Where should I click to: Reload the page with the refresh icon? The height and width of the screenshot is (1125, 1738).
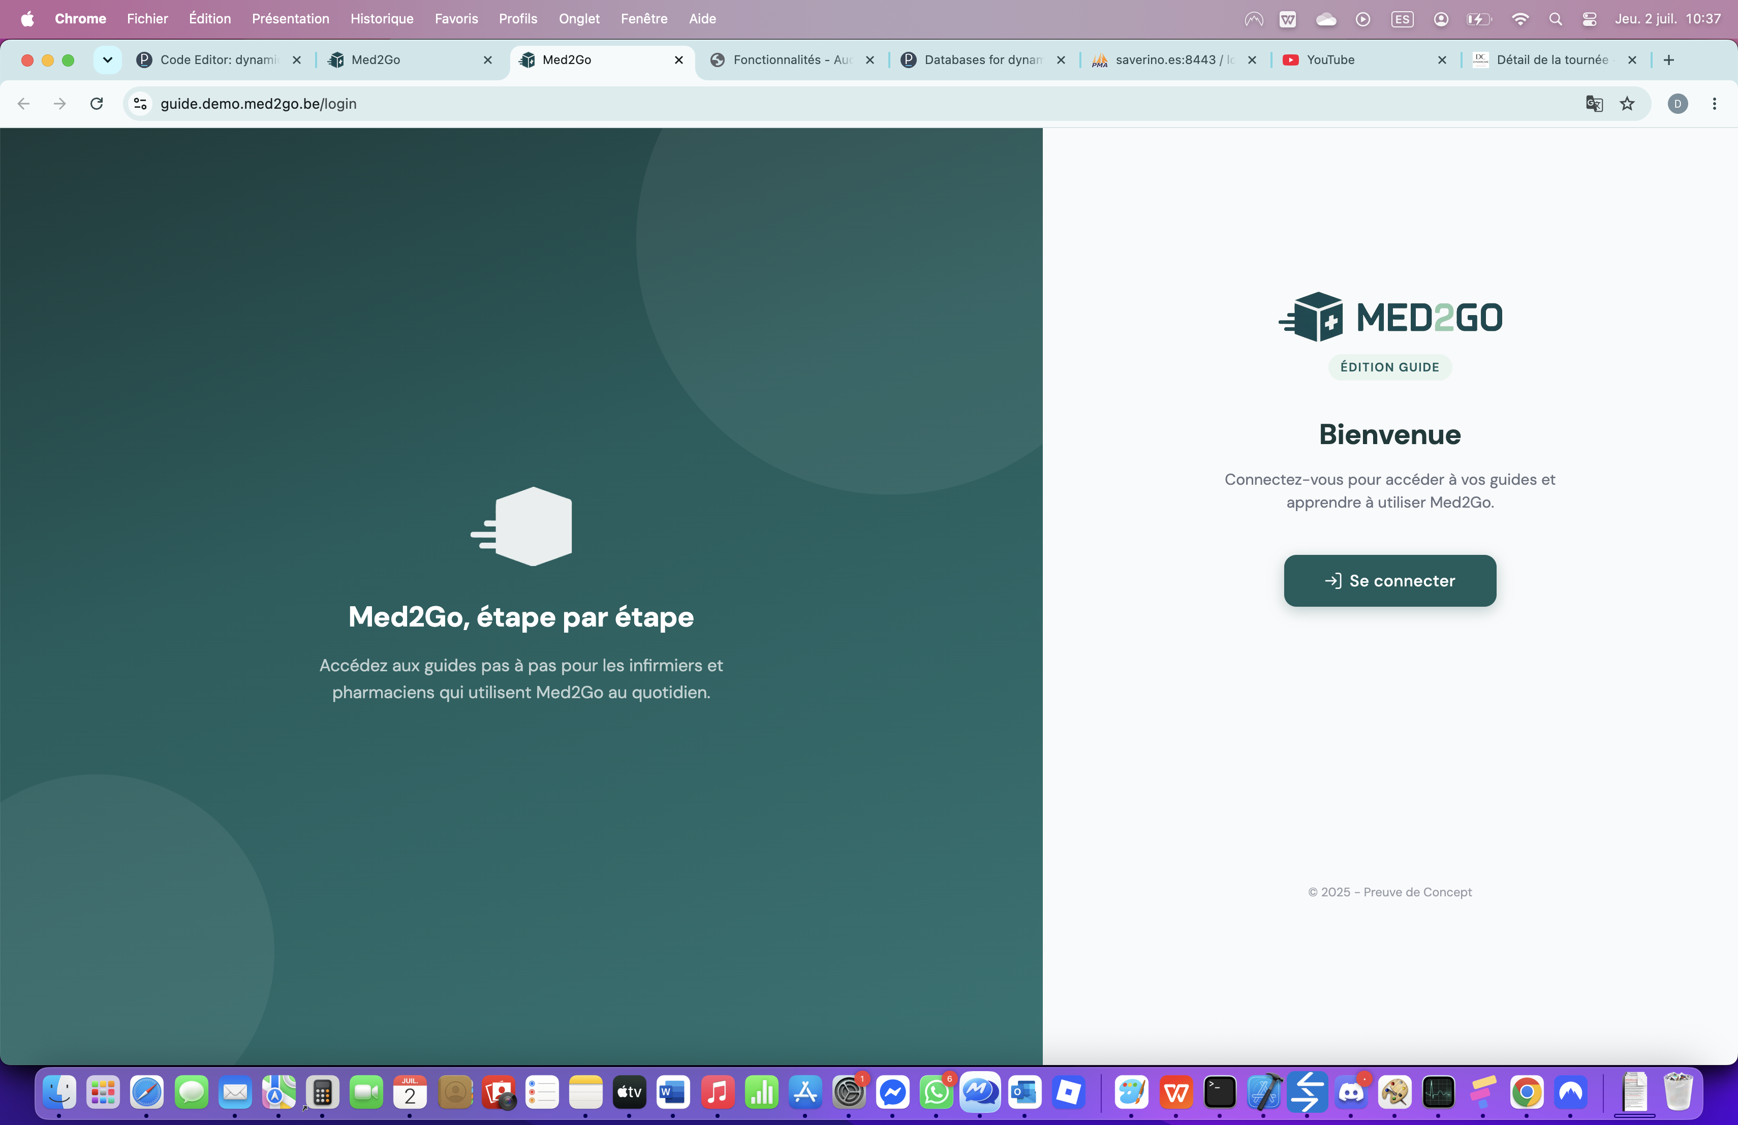(97, 104)
